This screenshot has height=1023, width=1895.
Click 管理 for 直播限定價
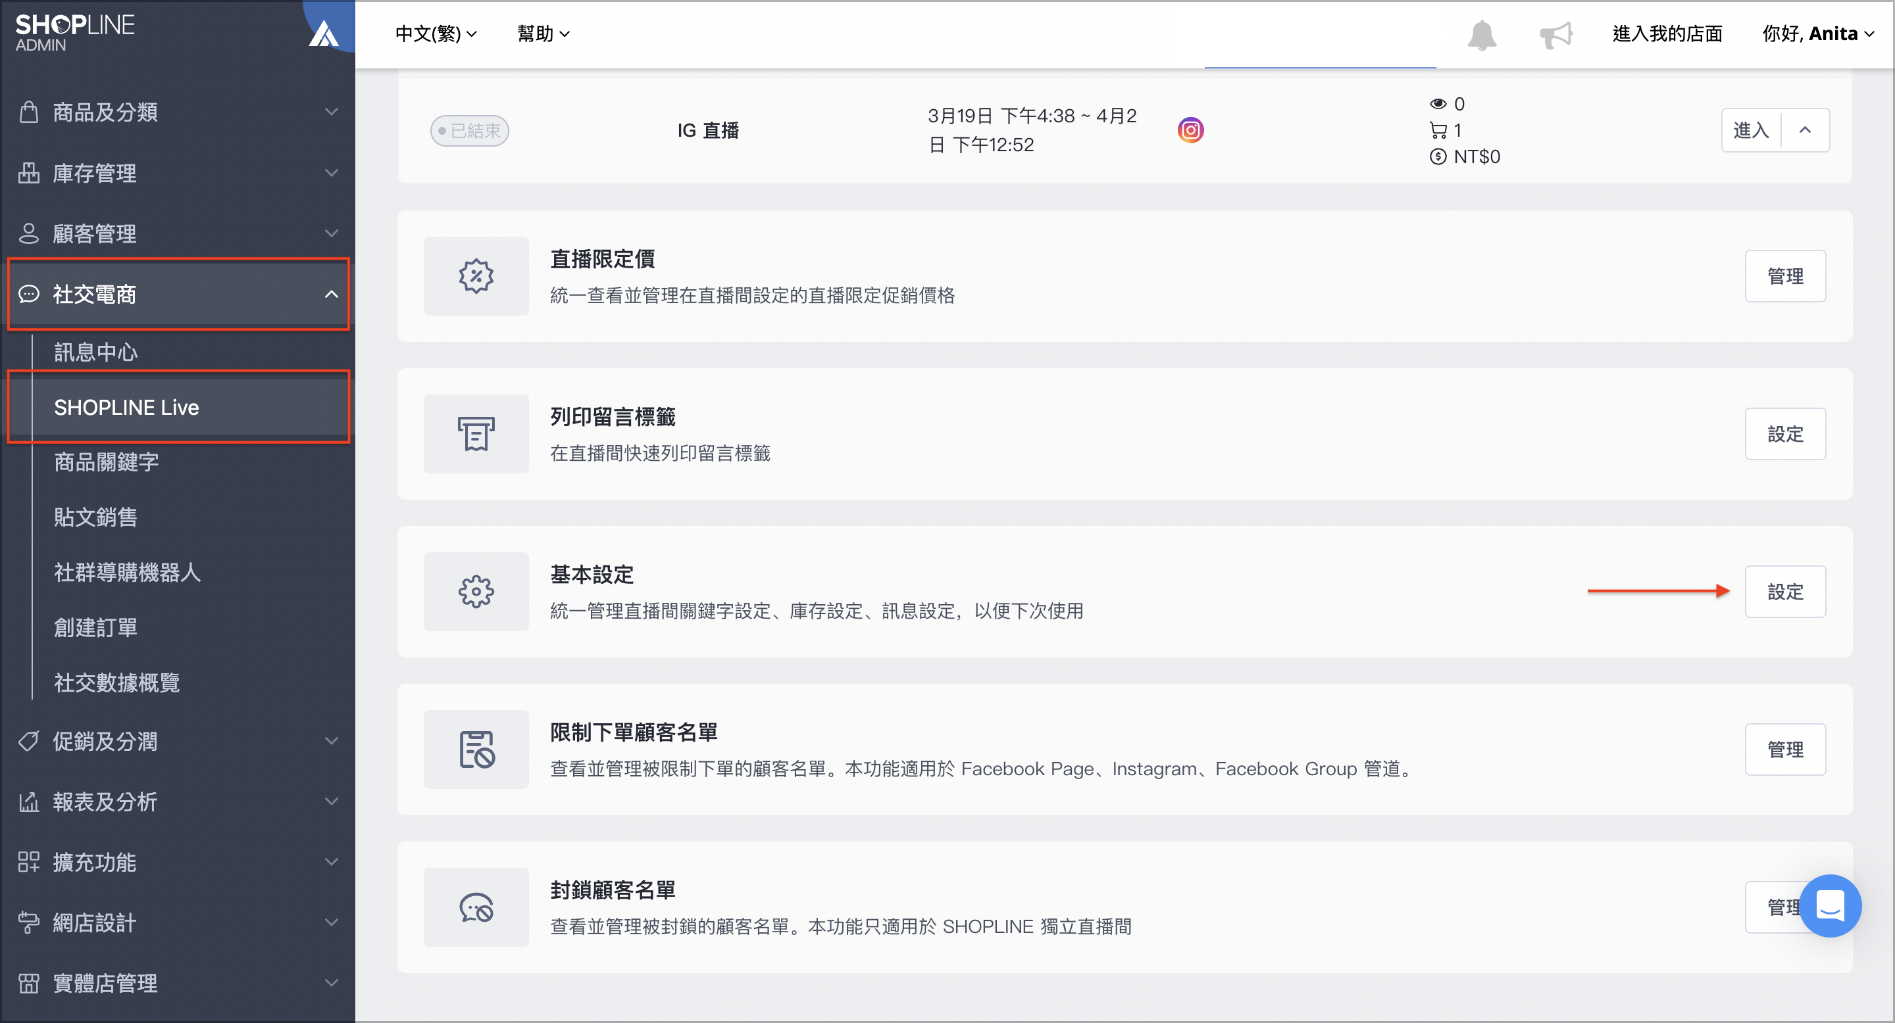[x=1785, y=276]
